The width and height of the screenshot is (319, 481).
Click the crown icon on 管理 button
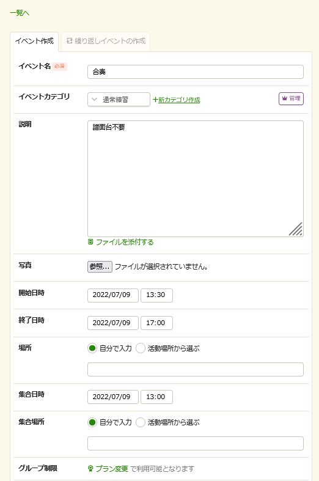tap(284, 98)
